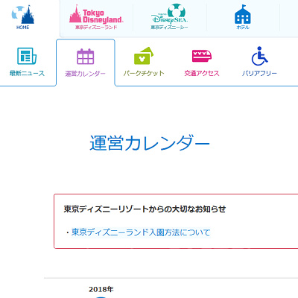
Task: Click the purple calendar icon
Action: tap(86, 57)
